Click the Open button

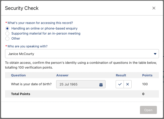coord(148,110)
